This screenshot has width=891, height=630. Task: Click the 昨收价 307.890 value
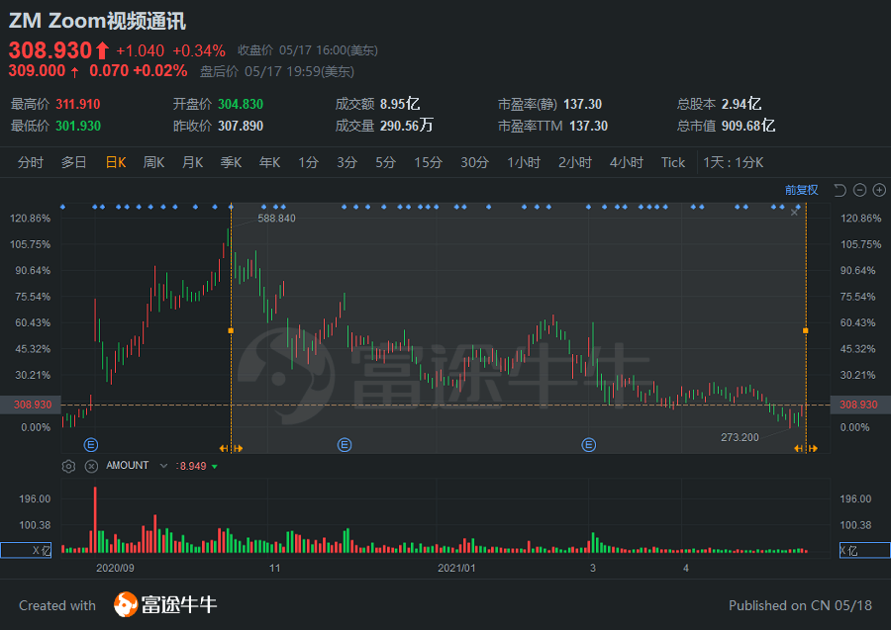click(x=241, y=126)
